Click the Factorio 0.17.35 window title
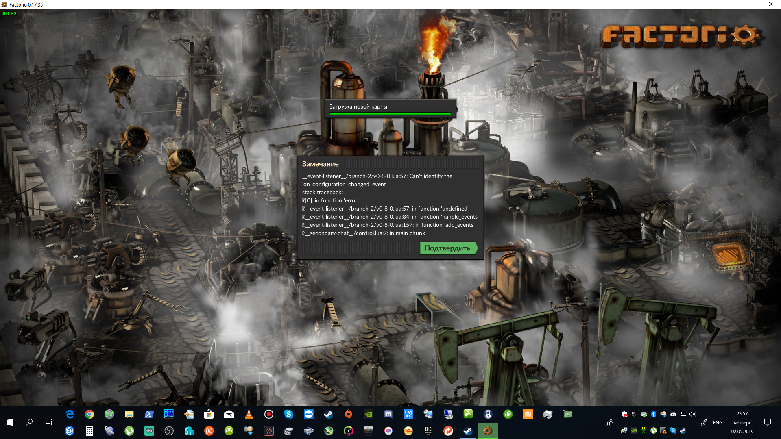Viewport: 781px width, 439px height. (26, 4)
